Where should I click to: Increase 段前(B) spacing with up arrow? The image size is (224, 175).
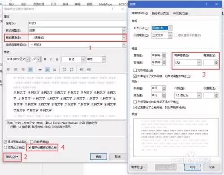(164, 87)
